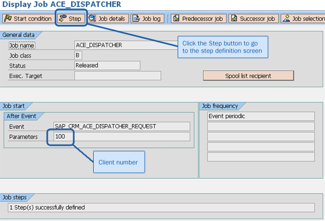
Task: Click the Job selection person icon
Action: coord(286,18)
